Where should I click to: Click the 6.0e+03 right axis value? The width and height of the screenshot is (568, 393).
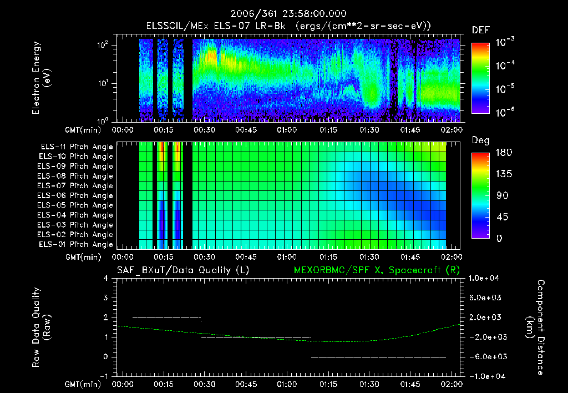(485, 298)
